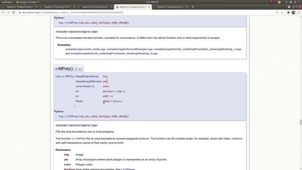Follow the Point type link

click(x=79, y=101)
